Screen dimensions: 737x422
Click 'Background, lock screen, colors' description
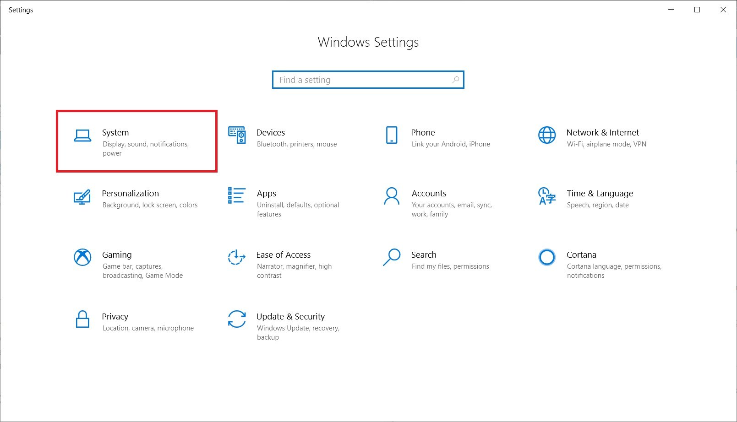click(150, 205)
